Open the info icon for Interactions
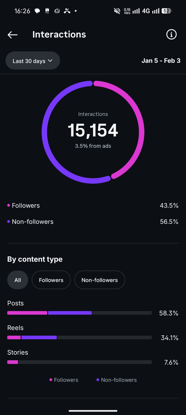Image resolution: width=186 pixels, height=415 pixels. point(171,34)
